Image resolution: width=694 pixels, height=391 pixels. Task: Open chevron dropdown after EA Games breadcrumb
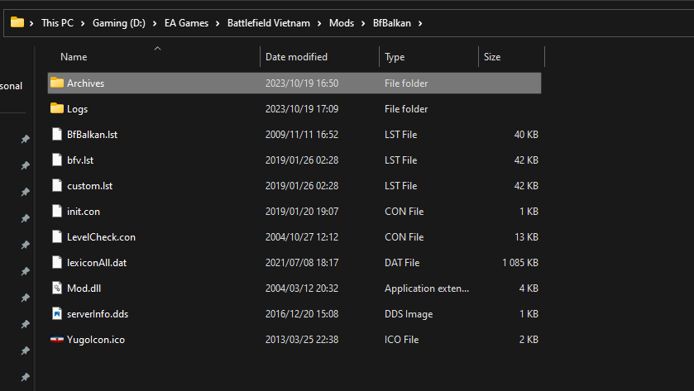tap(218, 23)
